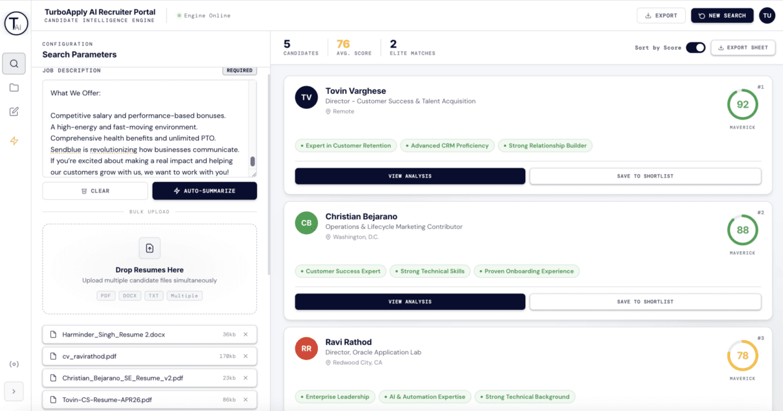Click the Auto-Summarize button

[205, 191]
